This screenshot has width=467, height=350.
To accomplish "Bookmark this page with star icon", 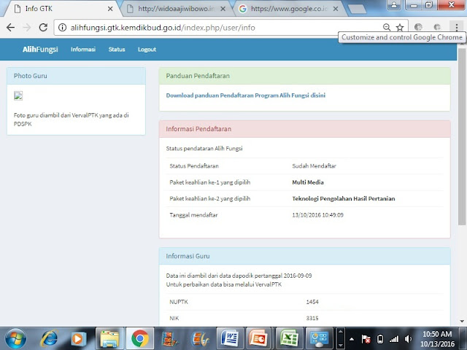I will pyautogui.click(x=400, y=28).
